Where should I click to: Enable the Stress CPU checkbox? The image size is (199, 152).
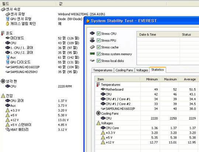coord(98,34)
